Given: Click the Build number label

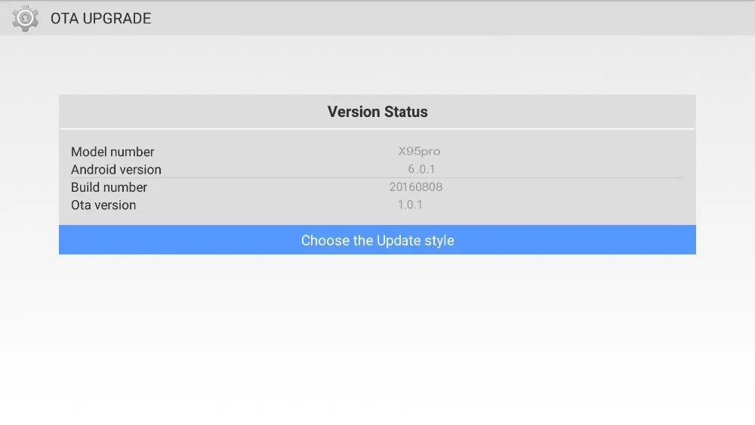Looking at the screenshot, I should [x=109, y=187].
